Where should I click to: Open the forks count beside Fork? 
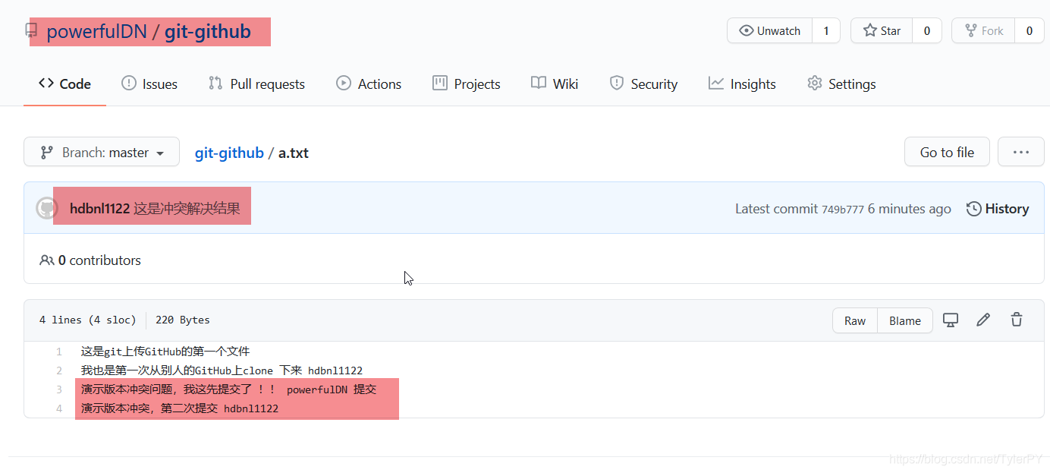pos(1030,30)
